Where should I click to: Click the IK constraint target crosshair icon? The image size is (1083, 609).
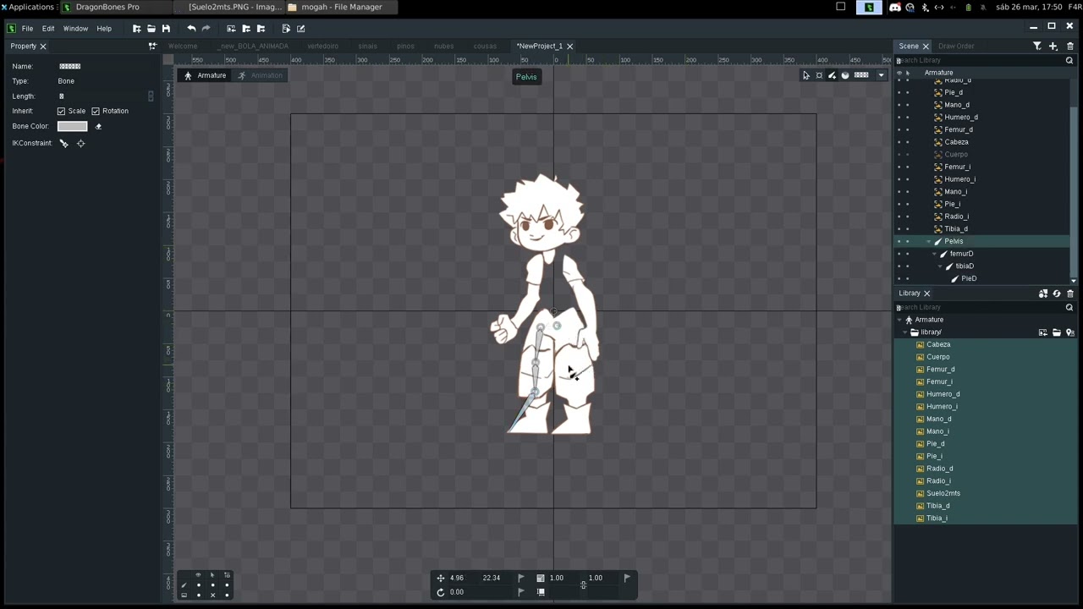tap(81, 144)
